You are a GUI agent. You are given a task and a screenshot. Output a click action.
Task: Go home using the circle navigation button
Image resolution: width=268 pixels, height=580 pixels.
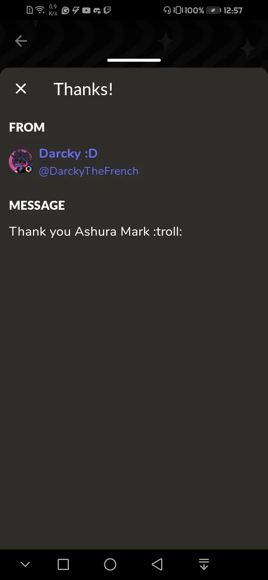coord(110,564)
